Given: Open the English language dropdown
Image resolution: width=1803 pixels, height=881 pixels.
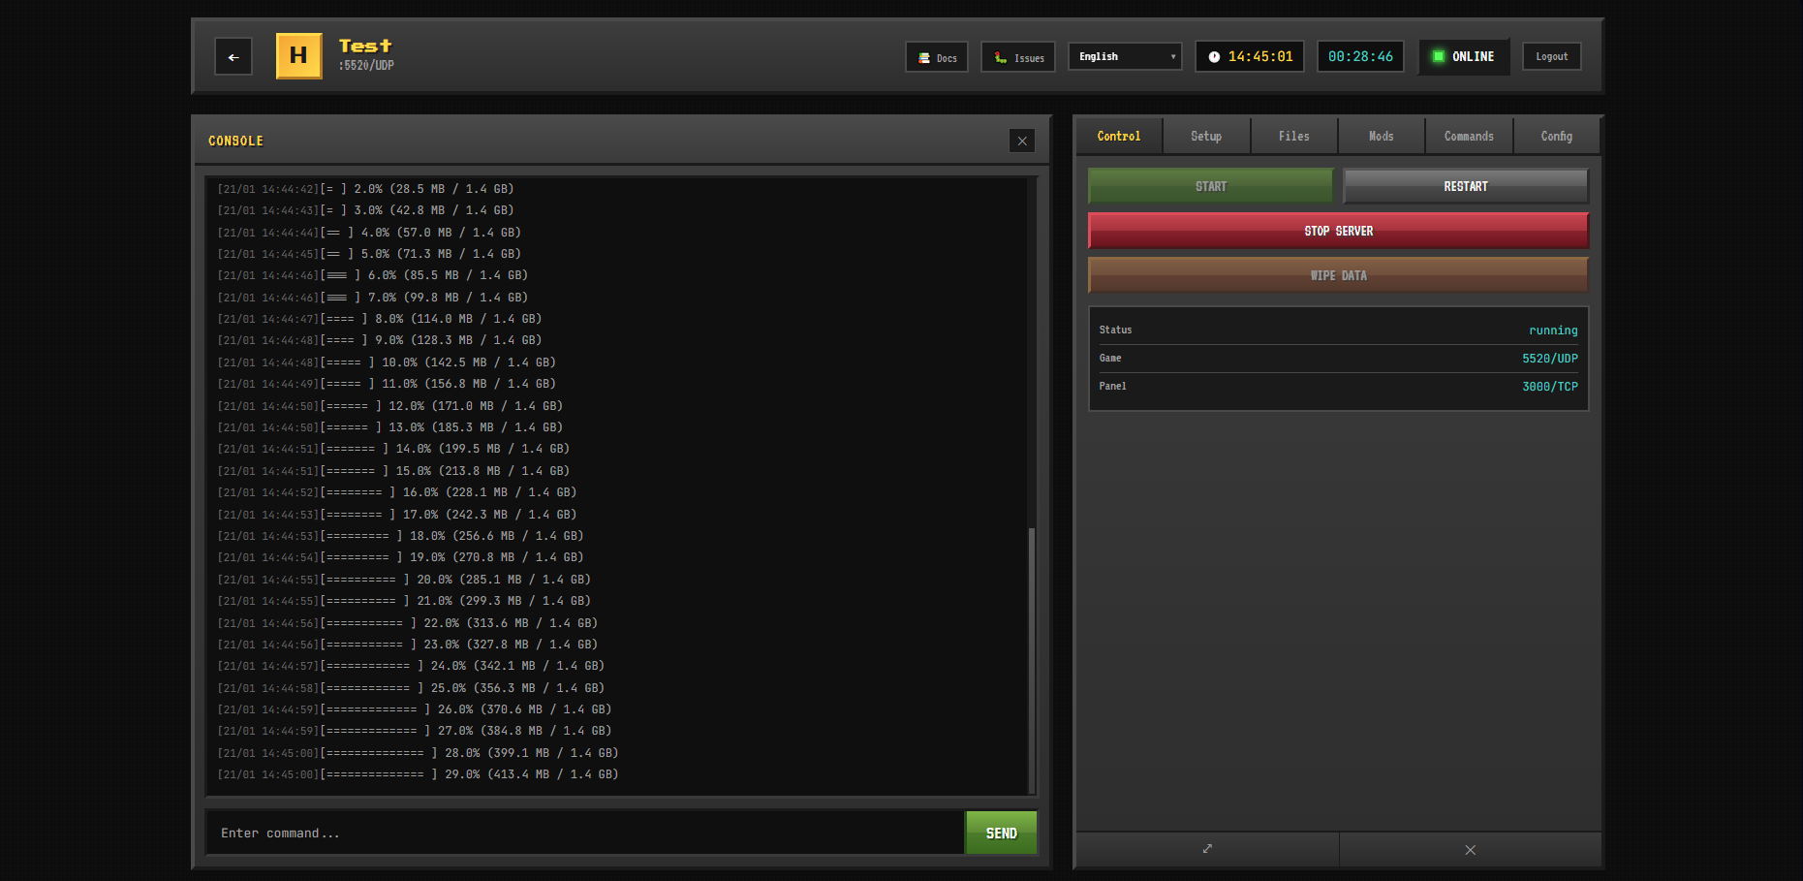Looking at the screenshot, I should tap(1125, 57).
